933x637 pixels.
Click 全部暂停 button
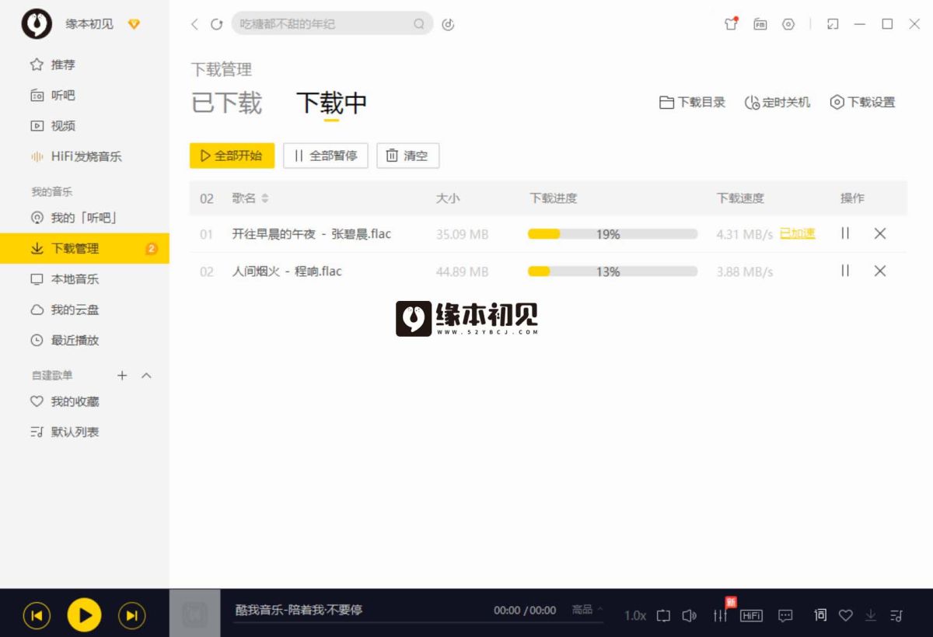326,156
